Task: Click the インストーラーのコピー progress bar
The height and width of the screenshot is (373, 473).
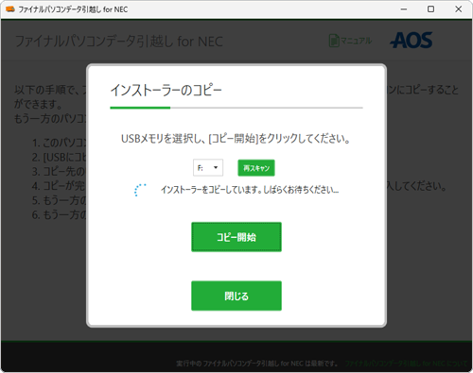Action: [x=236, y=108]
